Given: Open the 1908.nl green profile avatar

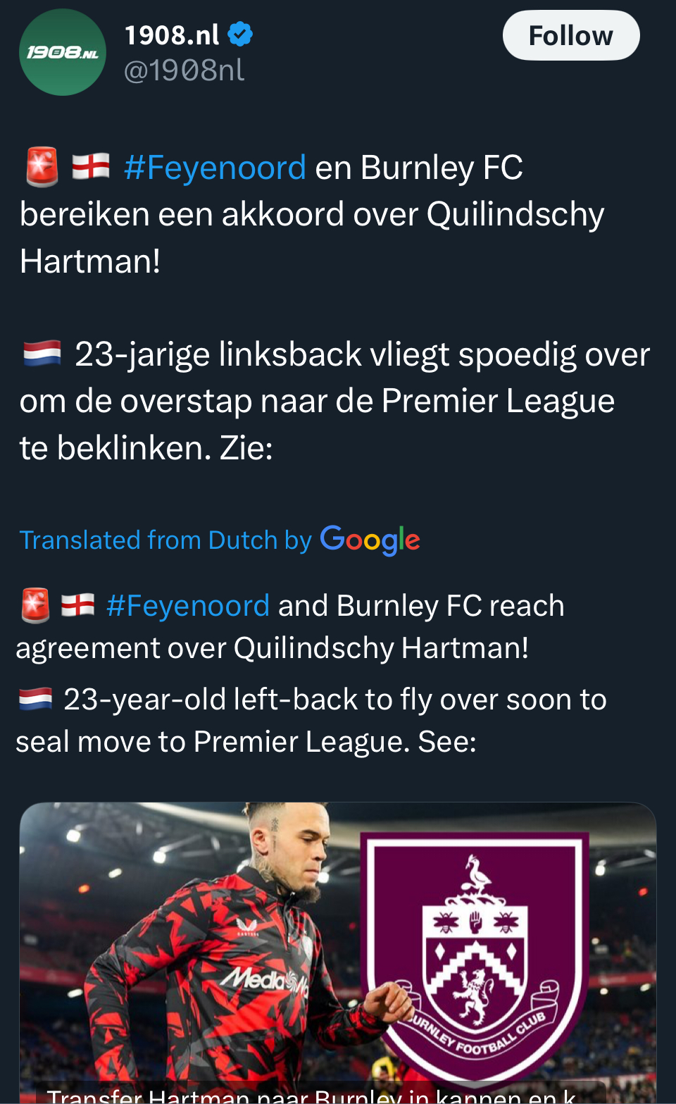Looking at the screenshot, I should click(x=63, y=52).
